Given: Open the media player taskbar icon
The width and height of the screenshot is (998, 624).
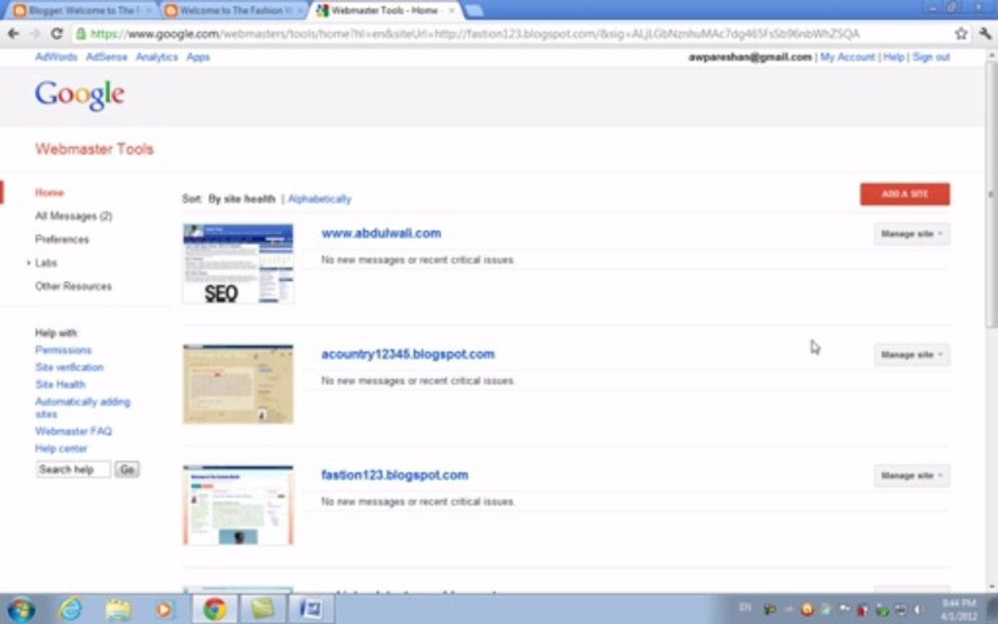Looking at the screenshot, I should [165, 609].
